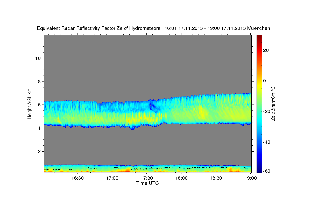The height and width of the screenshot is (207, 311).
Task: Click the date range '16:01 17.11.2013 - 19:00 17.11.2013 Muenchen'
Action: click(x=217, y=28)
